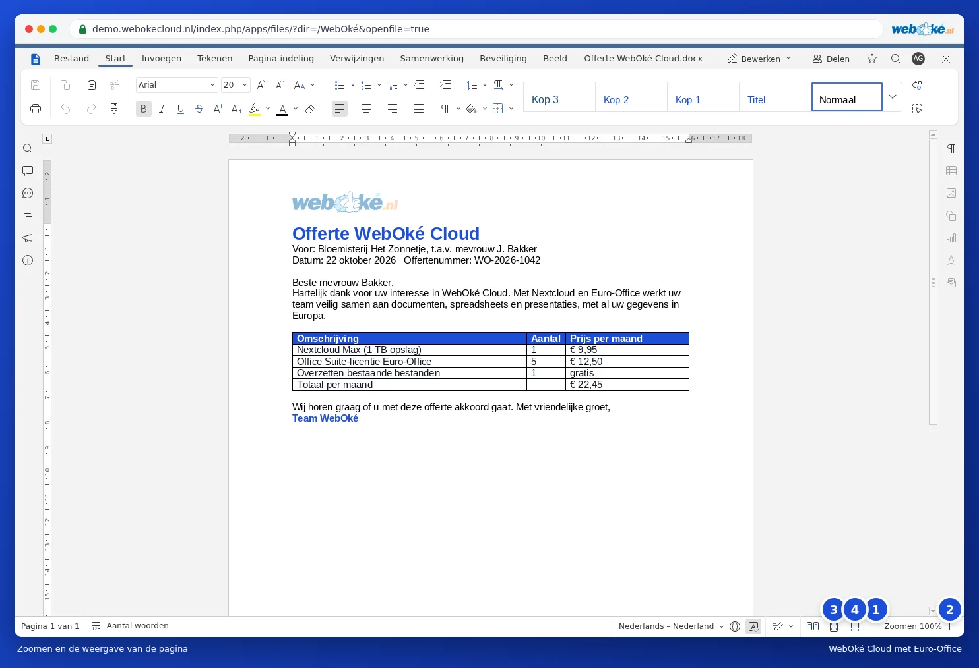
Task: Click the replace icon in the top right of the ribbon
Action: click(x=917, y=85)
